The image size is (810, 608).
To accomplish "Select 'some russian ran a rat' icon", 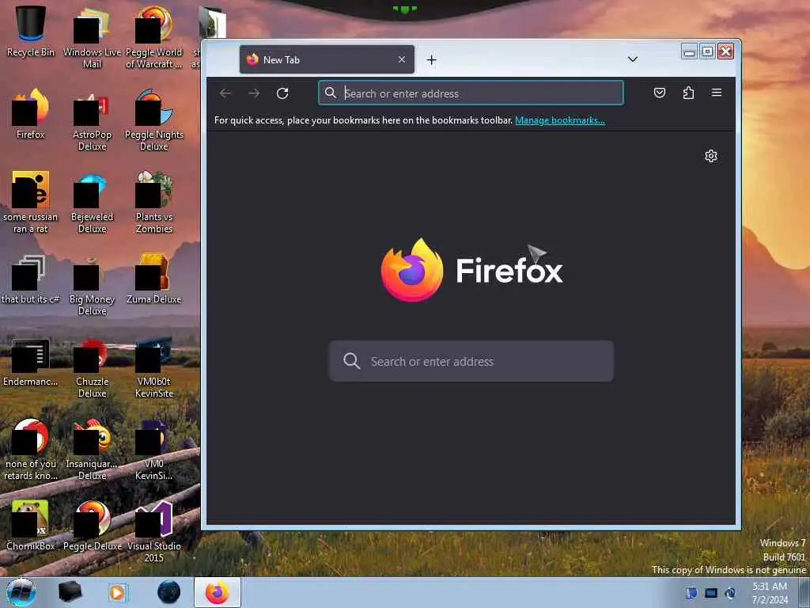I will [31, 202].
